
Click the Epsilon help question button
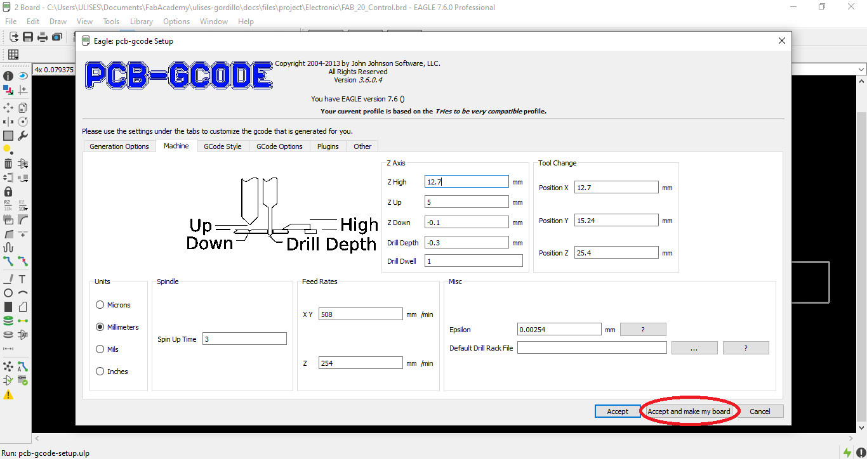643,330
